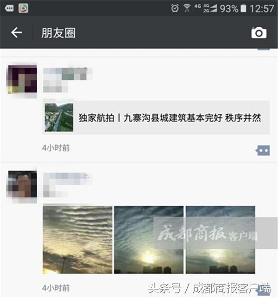
Task: View the first rippled cloud photo
Action: coord(77,240)
